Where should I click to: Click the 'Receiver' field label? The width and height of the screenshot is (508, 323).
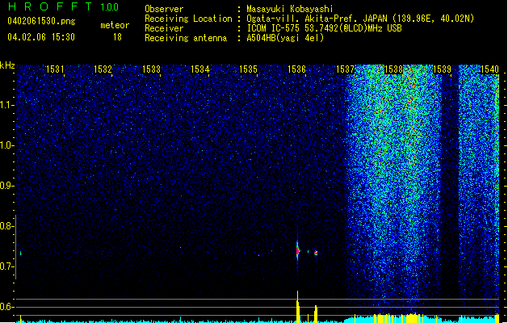tap(164, 28)
